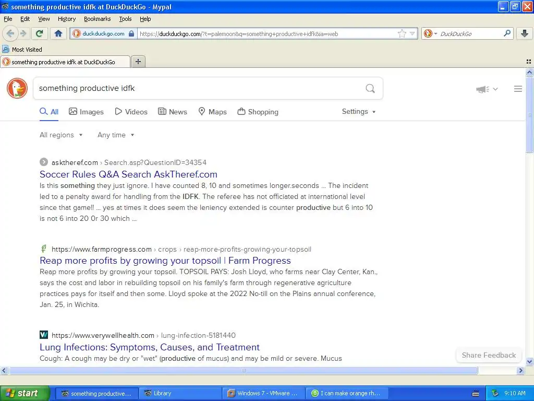Open the Downloads arrow button

coord(525,33)
